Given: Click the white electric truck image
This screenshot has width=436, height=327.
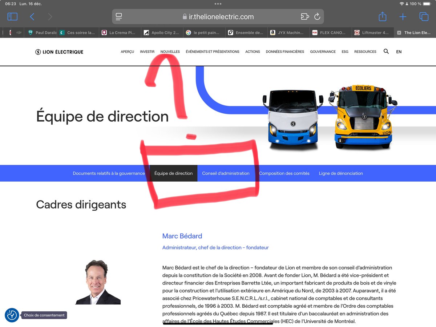Looking at the screenshot, I should [293, 120].
